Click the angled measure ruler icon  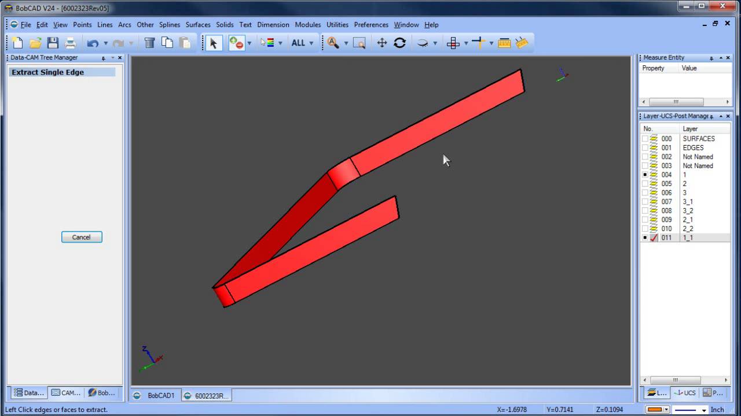(x=522, y=43)
